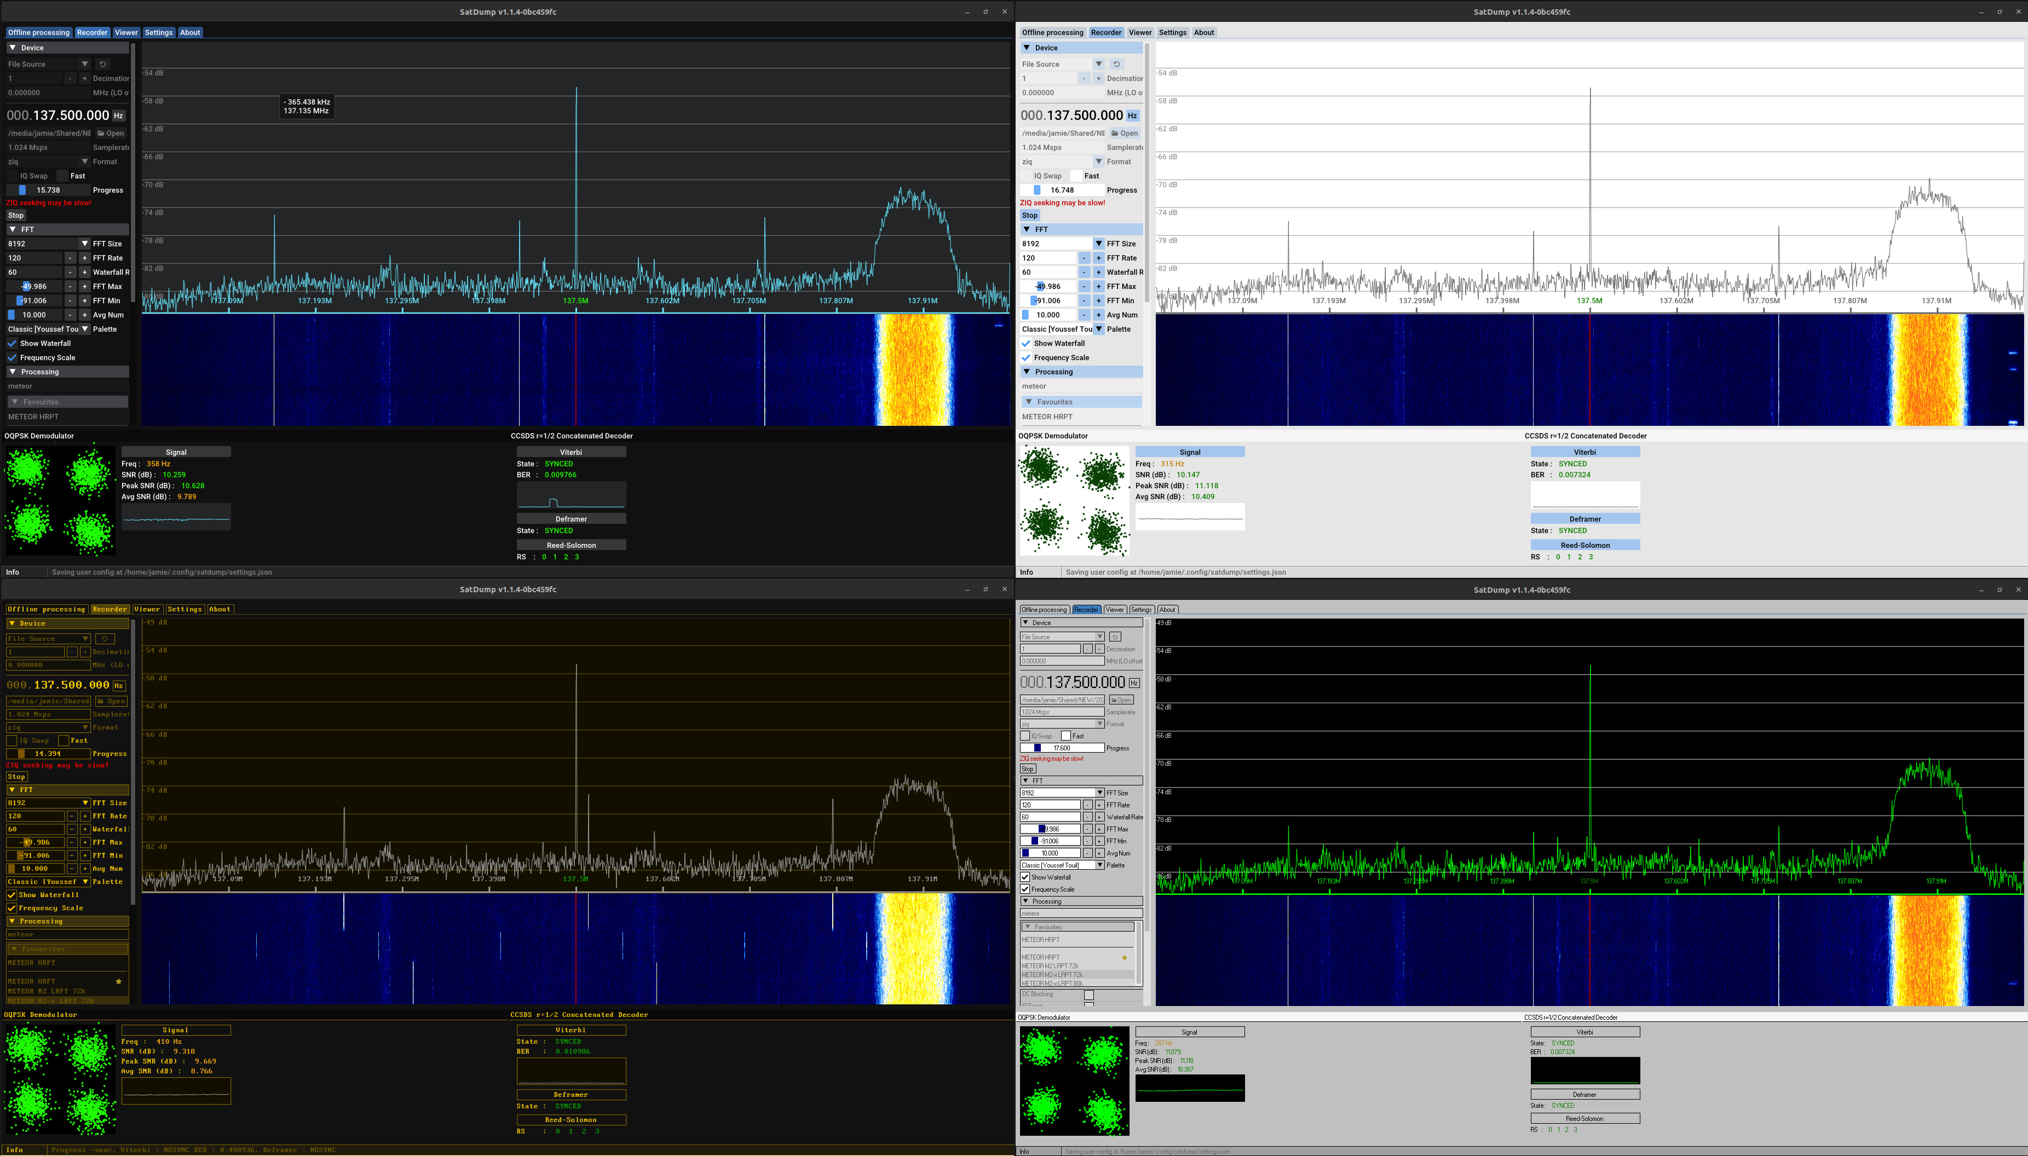This screenshot has height=1156, width=2028.
Task: Click the Hz unit button in light-theme window
Action: pyautogui.click(x=1132, y=116)
